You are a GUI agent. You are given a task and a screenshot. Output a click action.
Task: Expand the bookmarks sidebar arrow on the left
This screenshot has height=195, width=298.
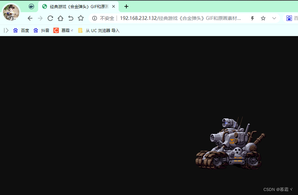coord(6,30)
